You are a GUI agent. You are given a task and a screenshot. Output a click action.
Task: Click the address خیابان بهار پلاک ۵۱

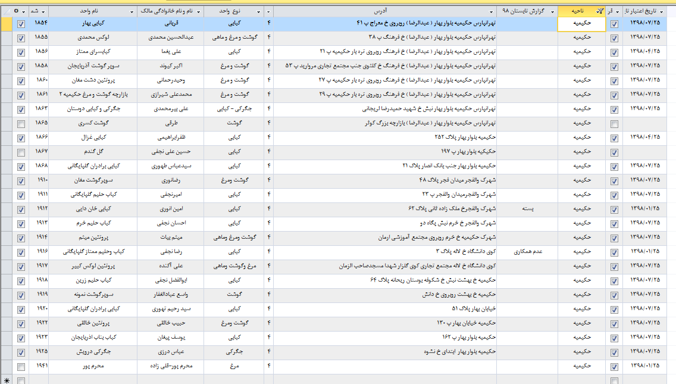tap(385, 309)
